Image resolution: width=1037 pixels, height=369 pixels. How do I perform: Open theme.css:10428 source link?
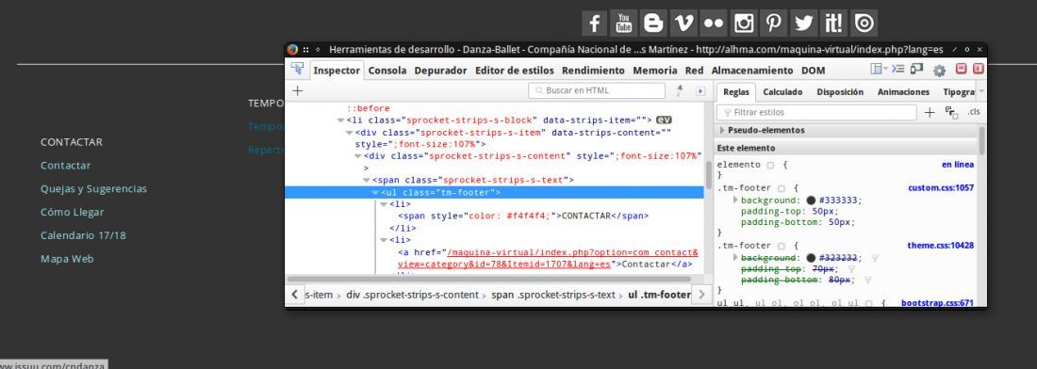click(x=941, y=246)
